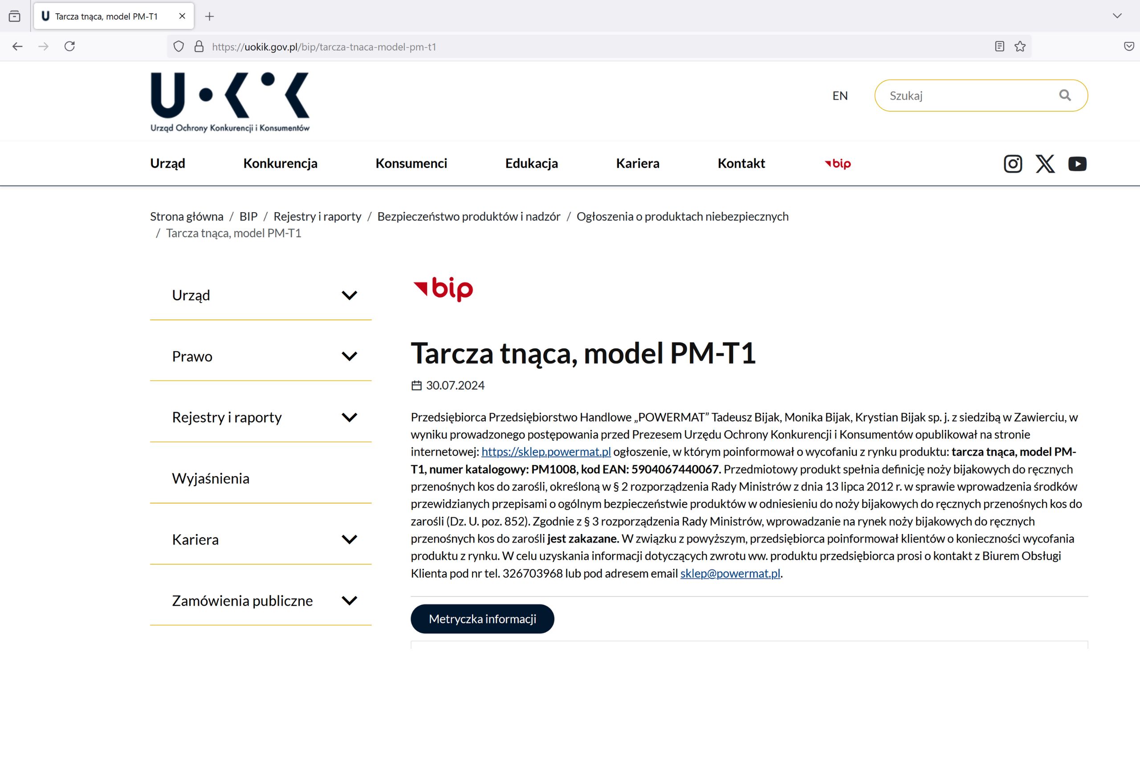The width and height of the screenshot is (1140, 760).
Task: Click the sklep@powermat.pl email link
Action: (730, 574)
